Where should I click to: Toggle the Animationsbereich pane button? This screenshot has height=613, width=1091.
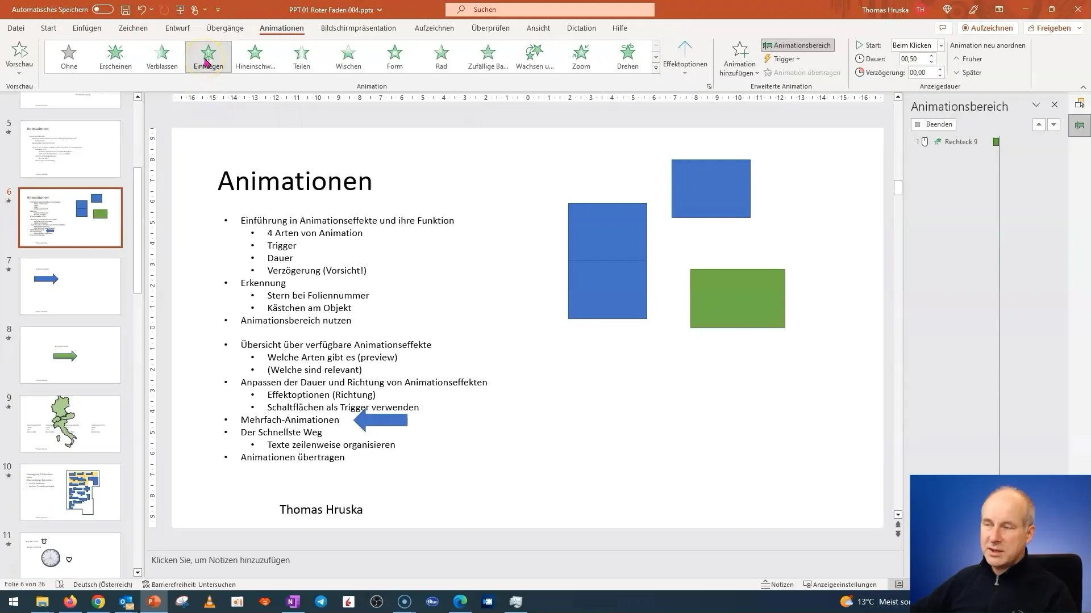tap(798, 45)
